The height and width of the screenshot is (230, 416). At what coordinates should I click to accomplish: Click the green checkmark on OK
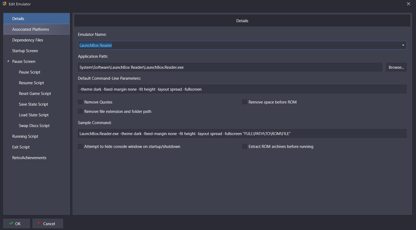tap(11, 224)
